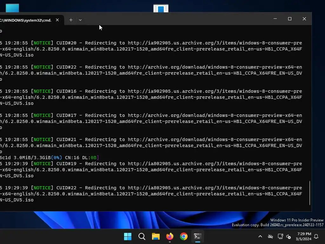This screenshot has height=244, width=325.
Task: Open network status tray icon
Action: point(280,236)
